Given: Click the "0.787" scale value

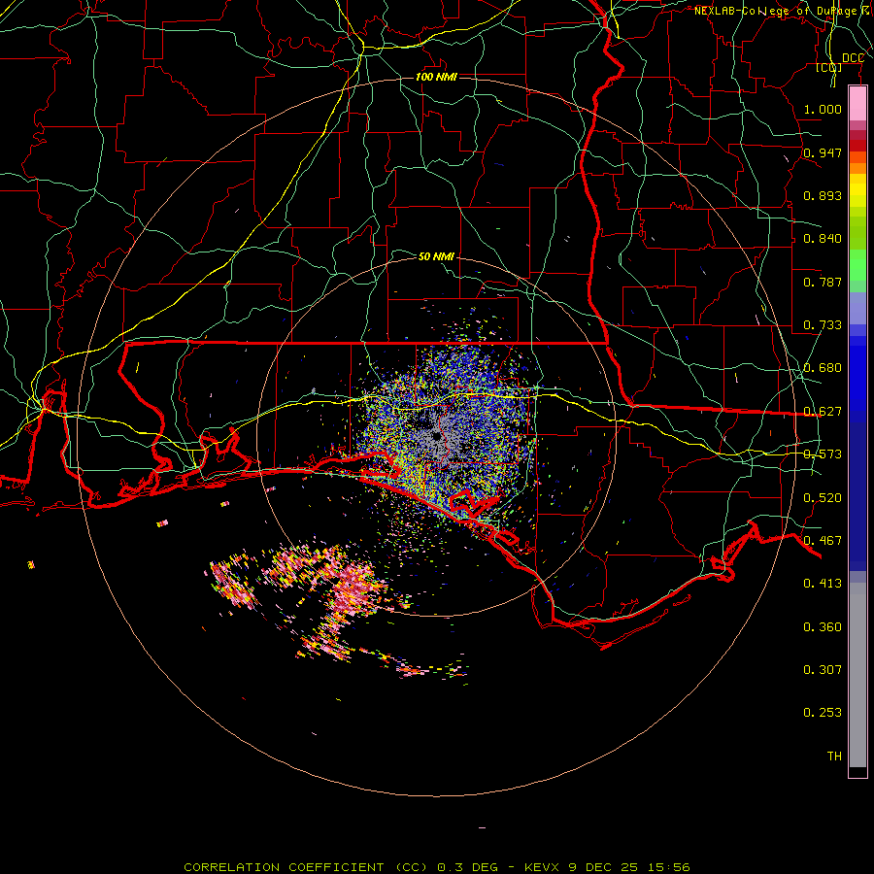Looking at the screenshot, I should [x=823, y=282].
